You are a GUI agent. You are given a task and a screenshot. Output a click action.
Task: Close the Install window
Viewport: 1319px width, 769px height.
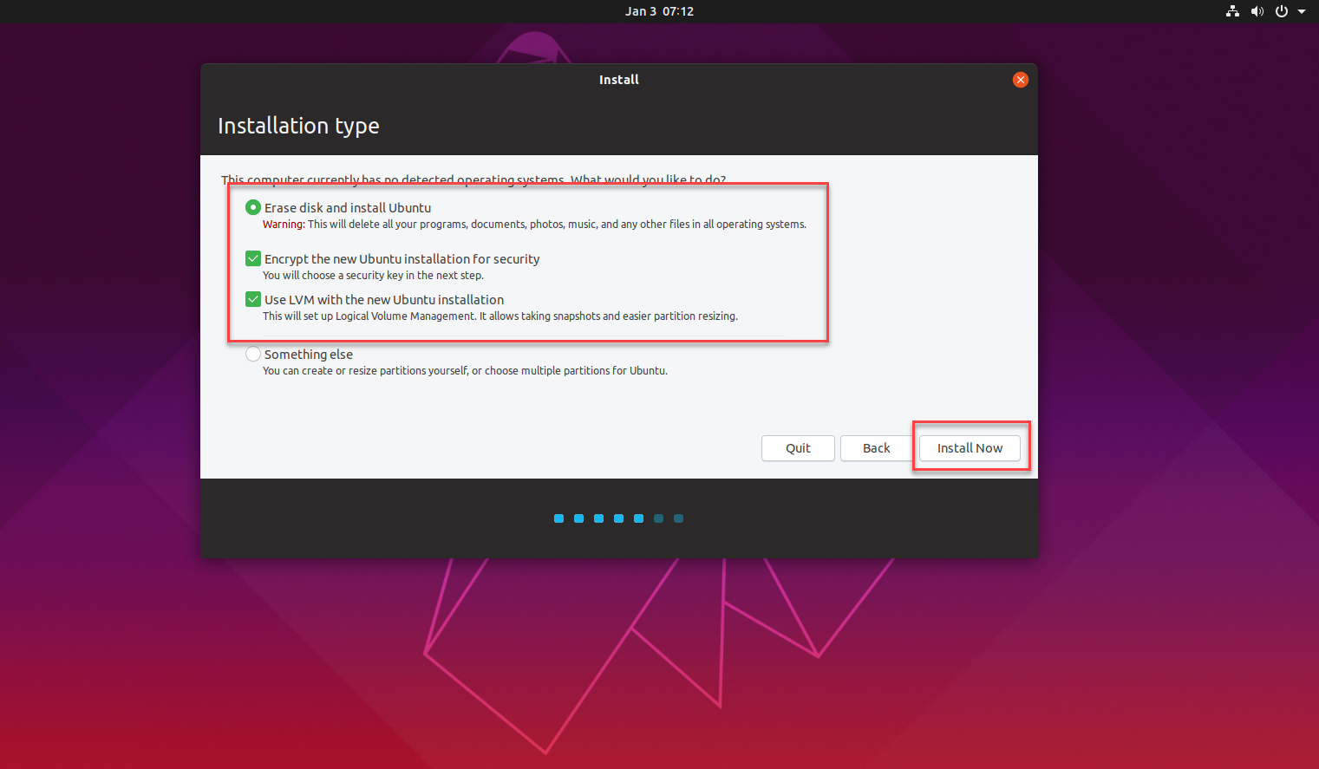tap(1021, 80)
